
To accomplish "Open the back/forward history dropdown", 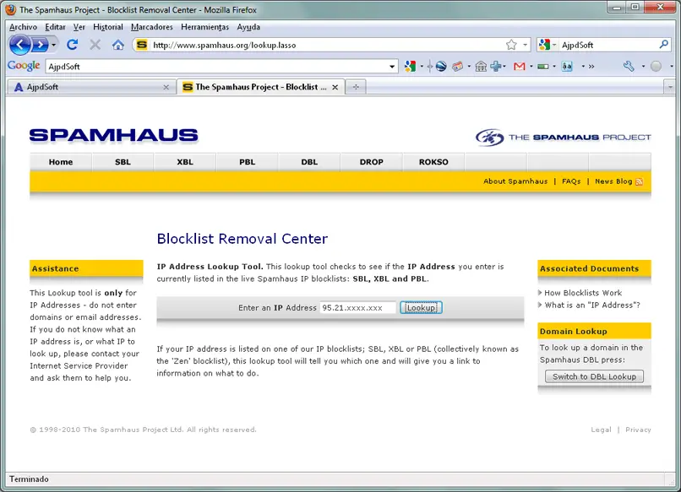I will 54,45.
